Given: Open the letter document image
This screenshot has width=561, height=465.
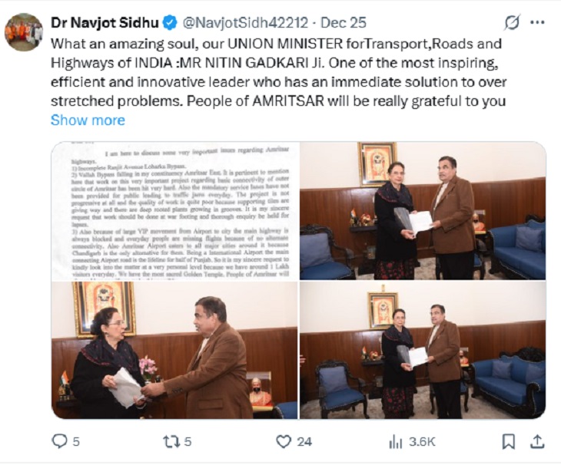Looking at the screenshot, I should 175,211.
